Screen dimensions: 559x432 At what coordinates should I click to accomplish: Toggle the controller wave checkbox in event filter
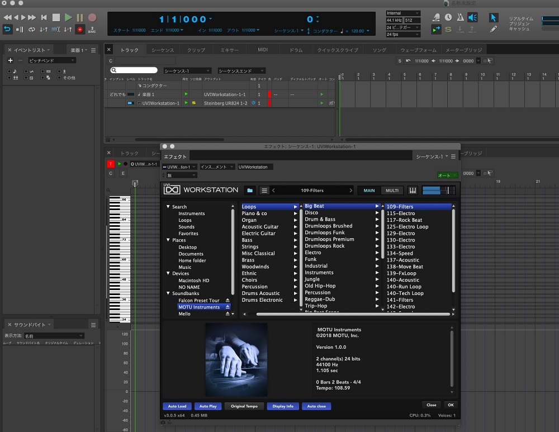[x=26, y=72]
